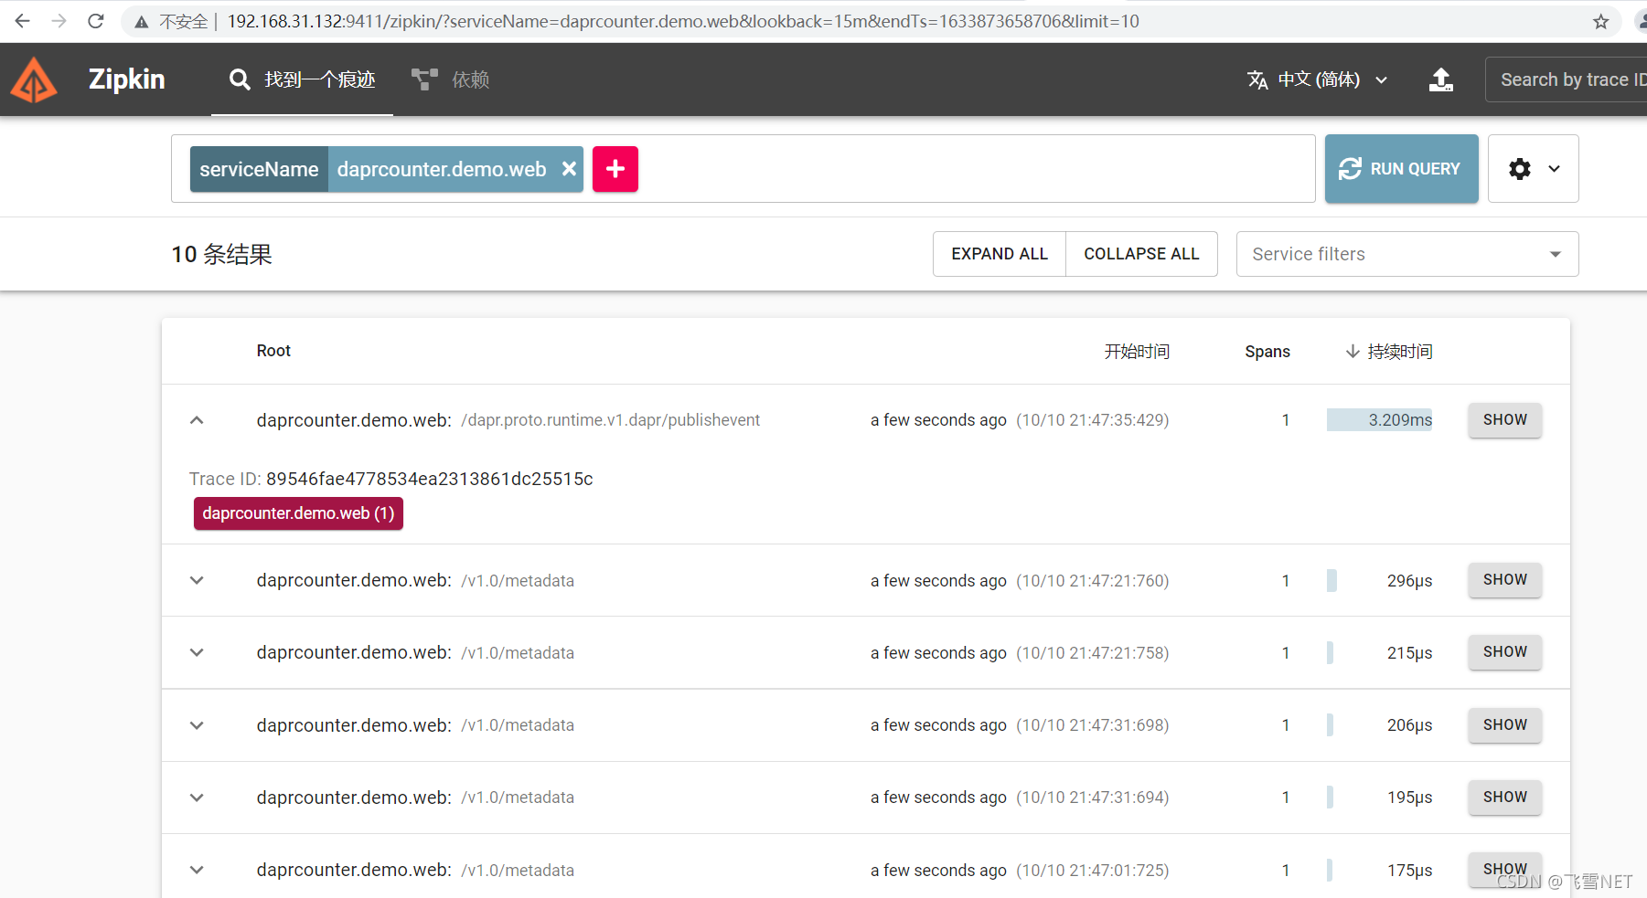Open the dropdown chevron next to the gear
Image resolution: width=1647 pixels, height=898 pixels.
(1555, 169)
